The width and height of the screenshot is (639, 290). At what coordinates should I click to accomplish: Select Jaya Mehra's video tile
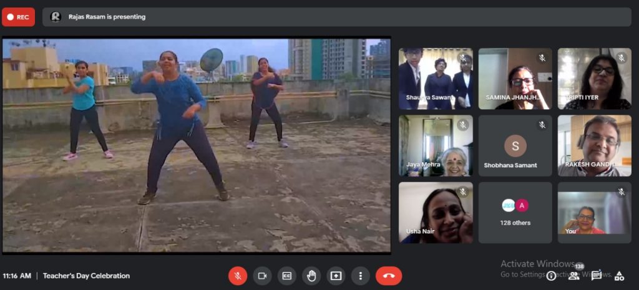[436, 145]
